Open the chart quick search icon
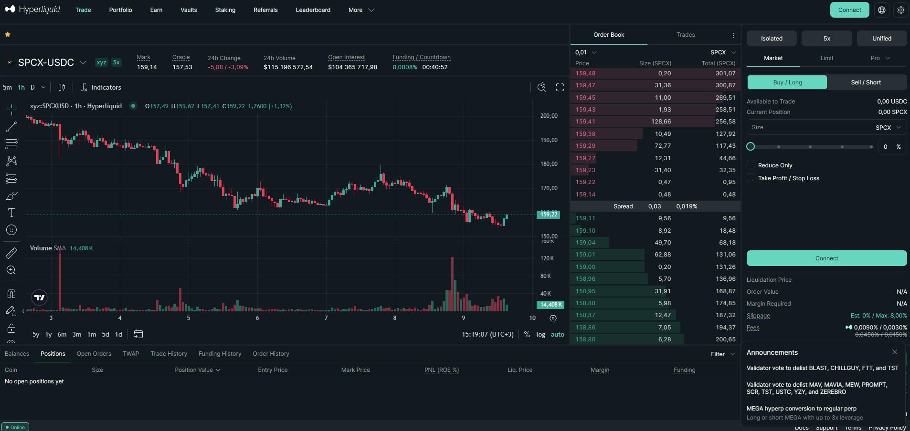910x431 pixels. [x=541, y=87]
